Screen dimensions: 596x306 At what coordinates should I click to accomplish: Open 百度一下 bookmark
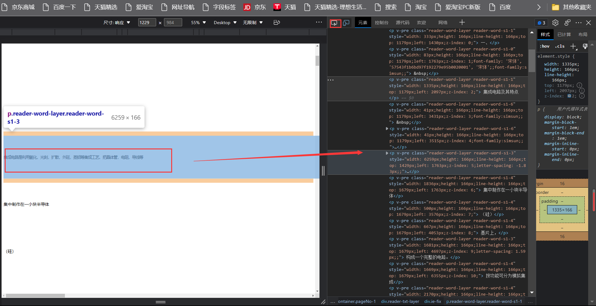pos(60,7)
